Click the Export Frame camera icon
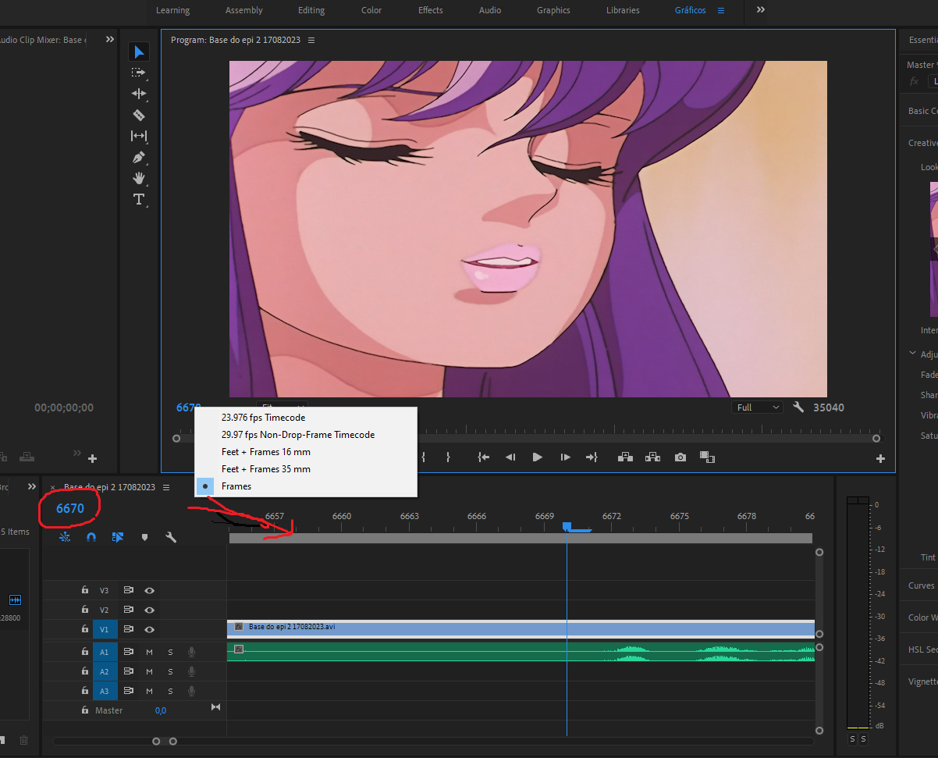Image resolution: width=938 pixels, height=758 pixels. click(680, 457)
